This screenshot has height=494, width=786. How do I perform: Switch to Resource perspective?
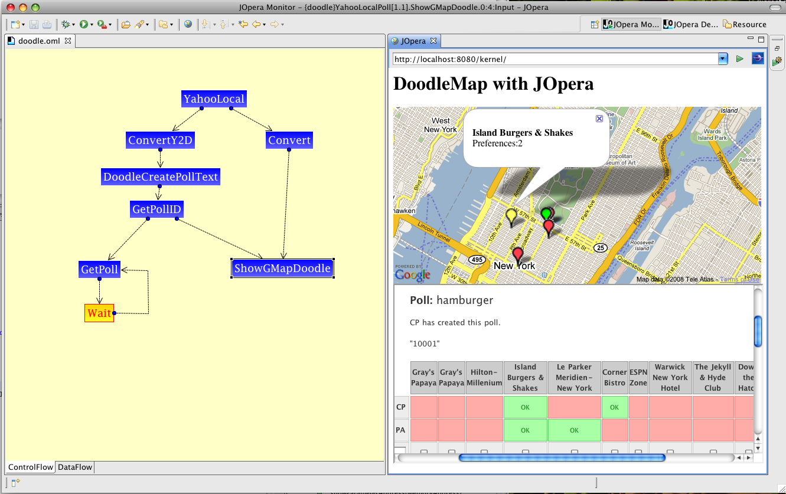coord(745,24)
